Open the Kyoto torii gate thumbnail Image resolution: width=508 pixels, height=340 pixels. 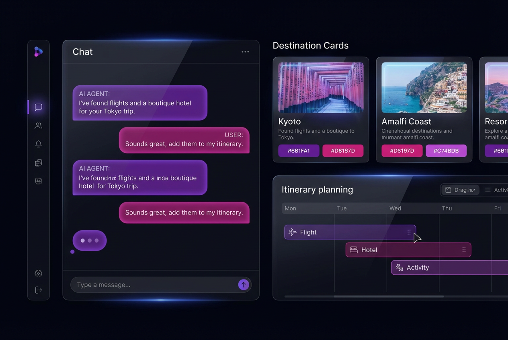click(321, 87)
